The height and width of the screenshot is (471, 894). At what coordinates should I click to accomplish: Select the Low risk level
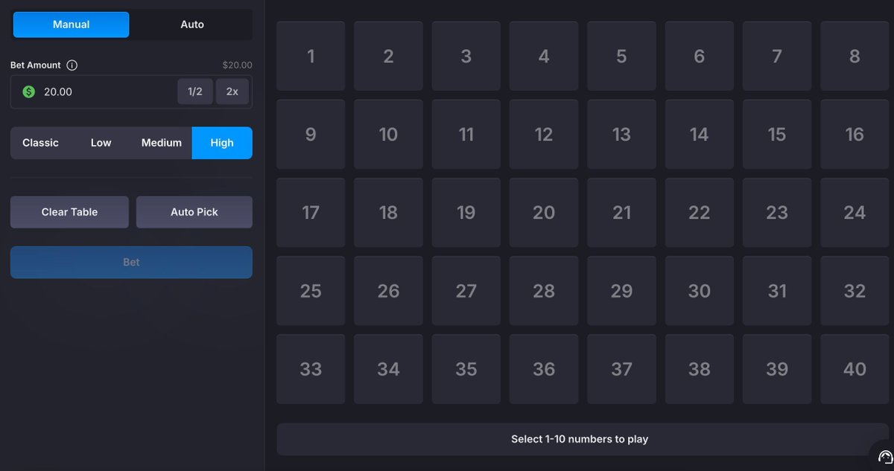coord(101,143)
